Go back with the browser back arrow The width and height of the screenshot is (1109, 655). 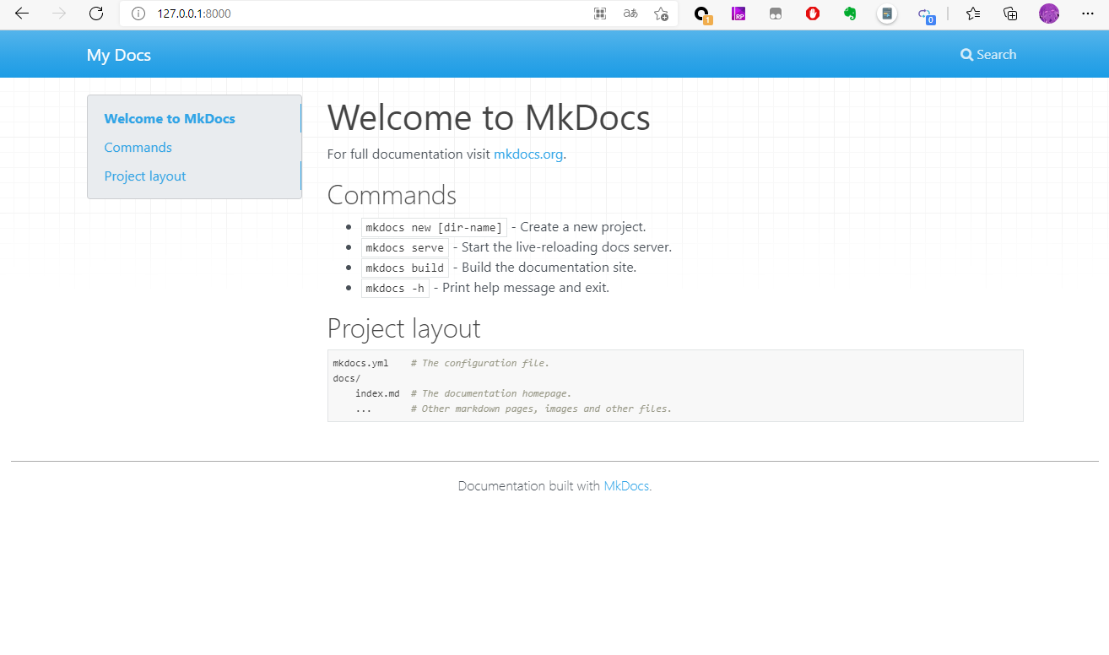click(x=22, y=14)
